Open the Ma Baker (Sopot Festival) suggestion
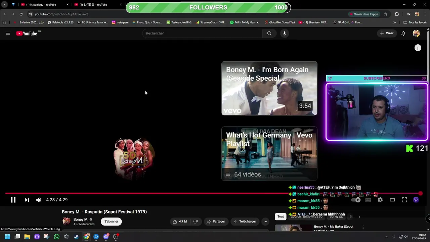The height and width of the screenshot is (242, 430). [334, 229]
